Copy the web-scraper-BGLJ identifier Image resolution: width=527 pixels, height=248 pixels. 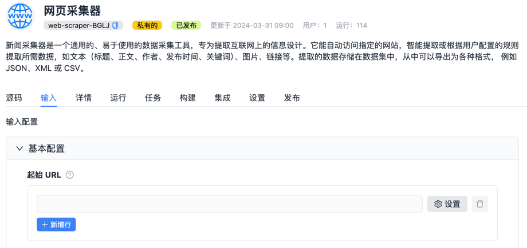(115, 26)
